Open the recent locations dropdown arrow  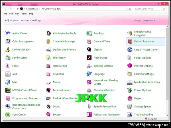pyautogui.click(x=14, y=9)
